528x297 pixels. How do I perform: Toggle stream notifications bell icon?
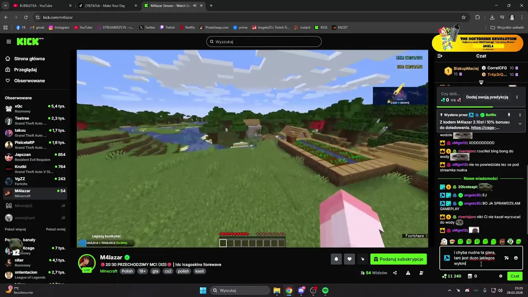point(336,259)
